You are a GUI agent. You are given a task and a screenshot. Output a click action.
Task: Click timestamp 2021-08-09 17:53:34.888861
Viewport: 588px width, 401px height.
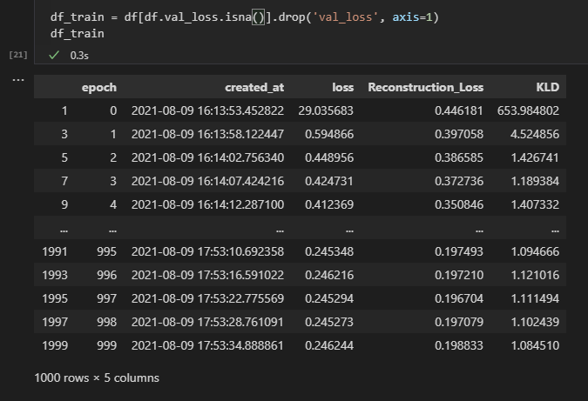(207, 345)
